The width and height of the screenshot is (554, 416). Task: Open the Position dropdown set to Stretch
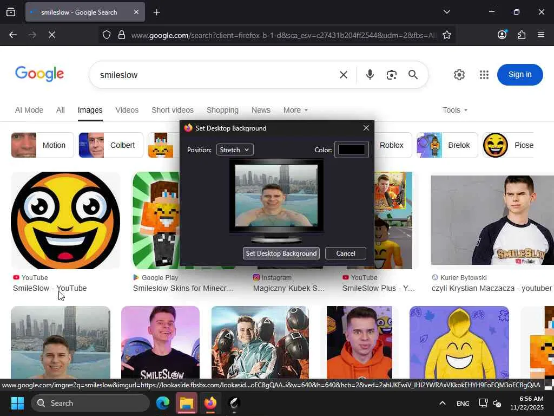pos(235,149)
